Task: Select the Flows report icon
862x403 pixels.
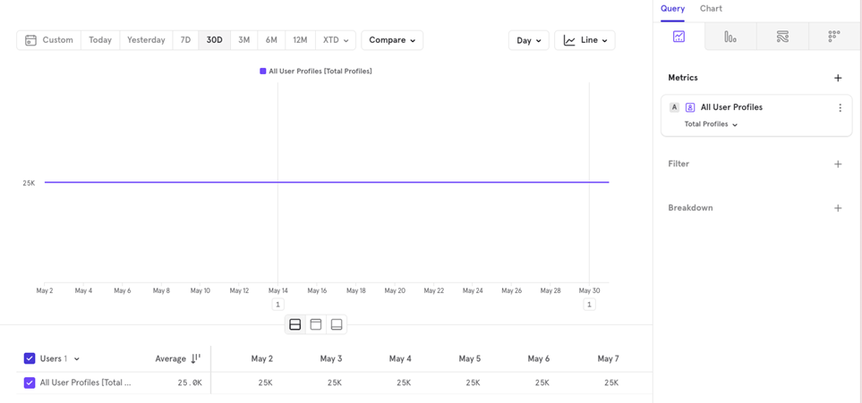Action: 782,37
